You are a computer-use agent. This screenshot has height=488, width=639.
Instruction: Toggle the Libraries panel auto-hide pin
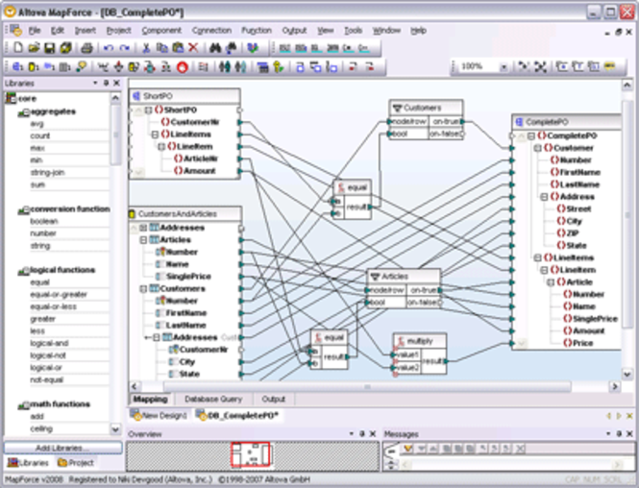coord(106,84)
